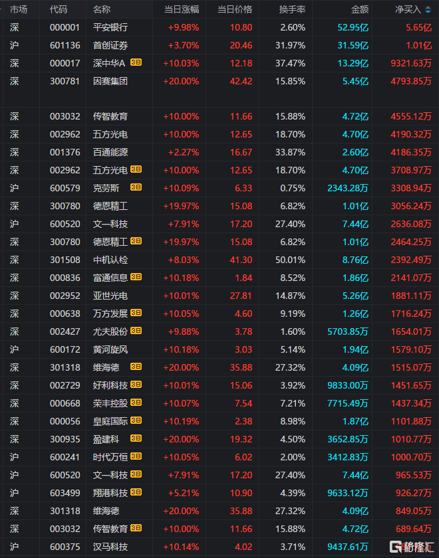Viewport: 439px width, 558px height.
Task: Click the 3日 badge next to 好利科技
Action: [x=136, y=385]
